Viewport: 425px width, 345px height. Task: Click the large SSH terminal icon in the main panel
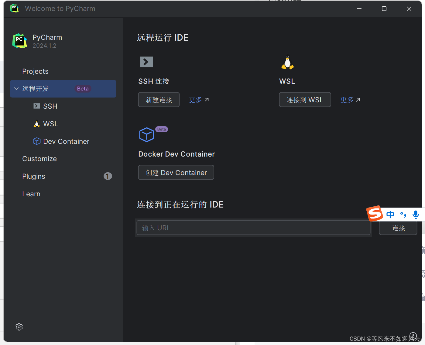(x=147, y=62)
